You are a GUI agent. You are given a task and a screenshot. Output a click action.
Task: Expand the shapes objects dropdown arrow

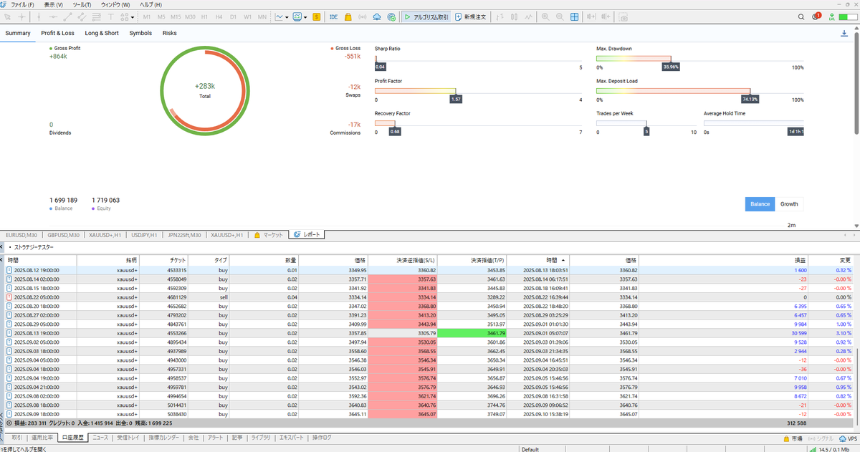click(x=133, y=16)
